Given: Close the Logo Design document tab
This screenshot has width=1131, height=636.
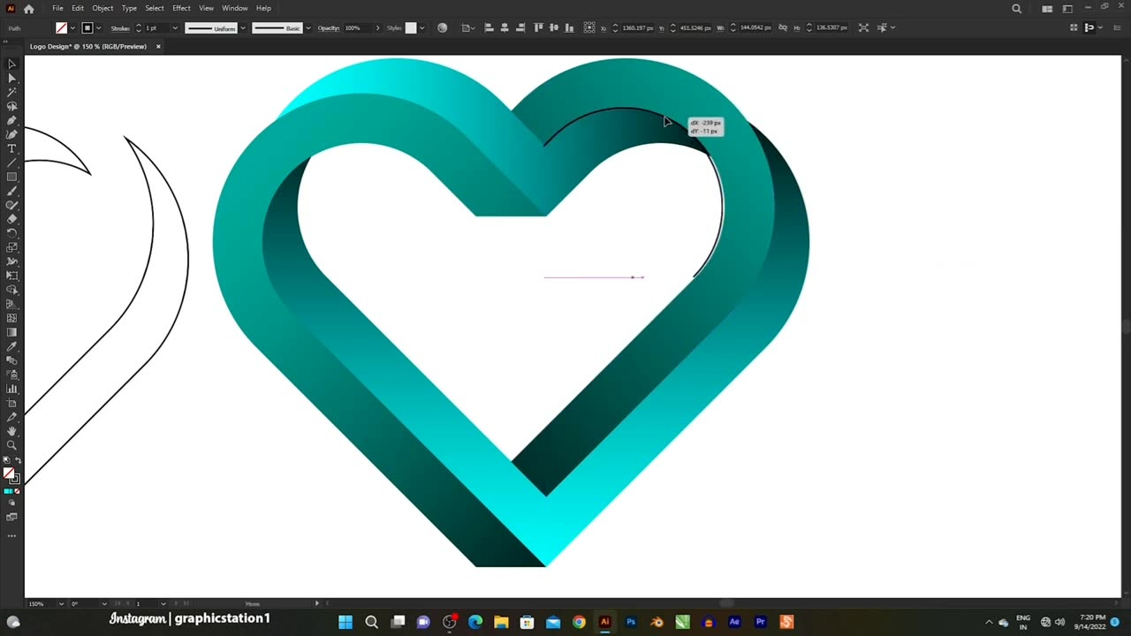Looking at the screenshot, I should point(158,46).
